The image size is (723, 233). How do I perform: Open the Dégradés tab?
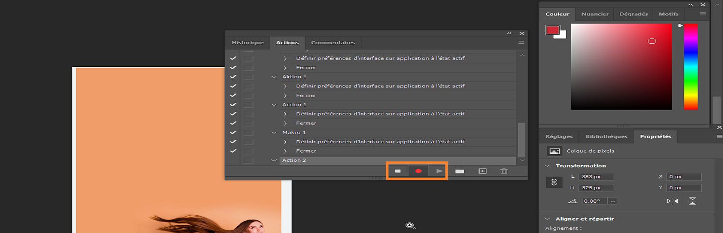(633, 14)
